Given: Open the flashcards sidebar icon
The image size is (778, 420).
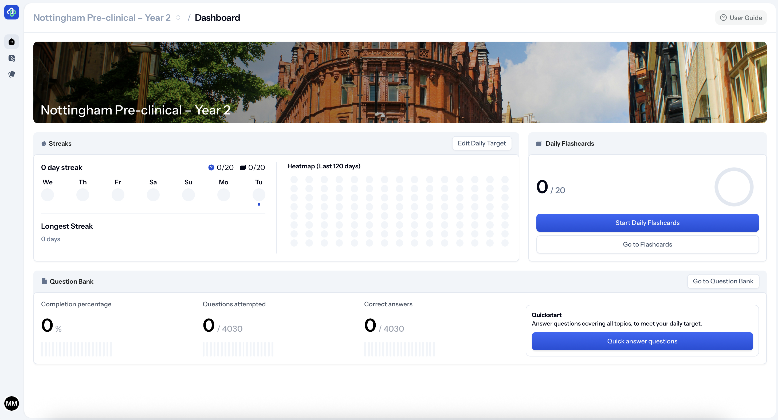Looking at the screenshot, I should tap(11, 74).
